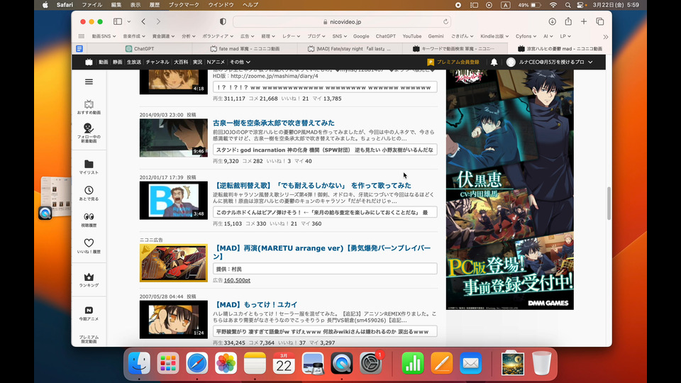Open 視聴履歴 viewing history in sidebar
Screen dimensions: 681x383
point(89,220)
